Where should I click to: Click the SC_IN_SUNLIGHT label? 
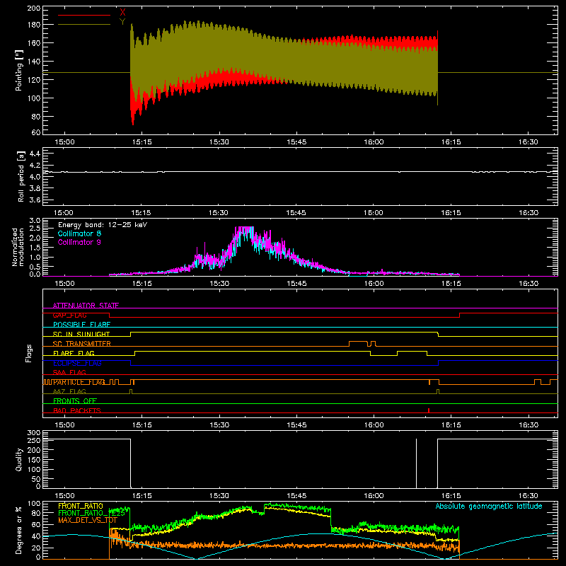click(81, 334)
